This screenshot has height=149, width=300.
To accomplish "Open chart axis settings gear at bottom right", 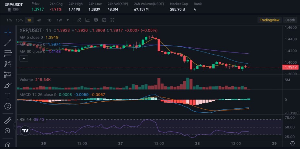I will click(292, 143).
